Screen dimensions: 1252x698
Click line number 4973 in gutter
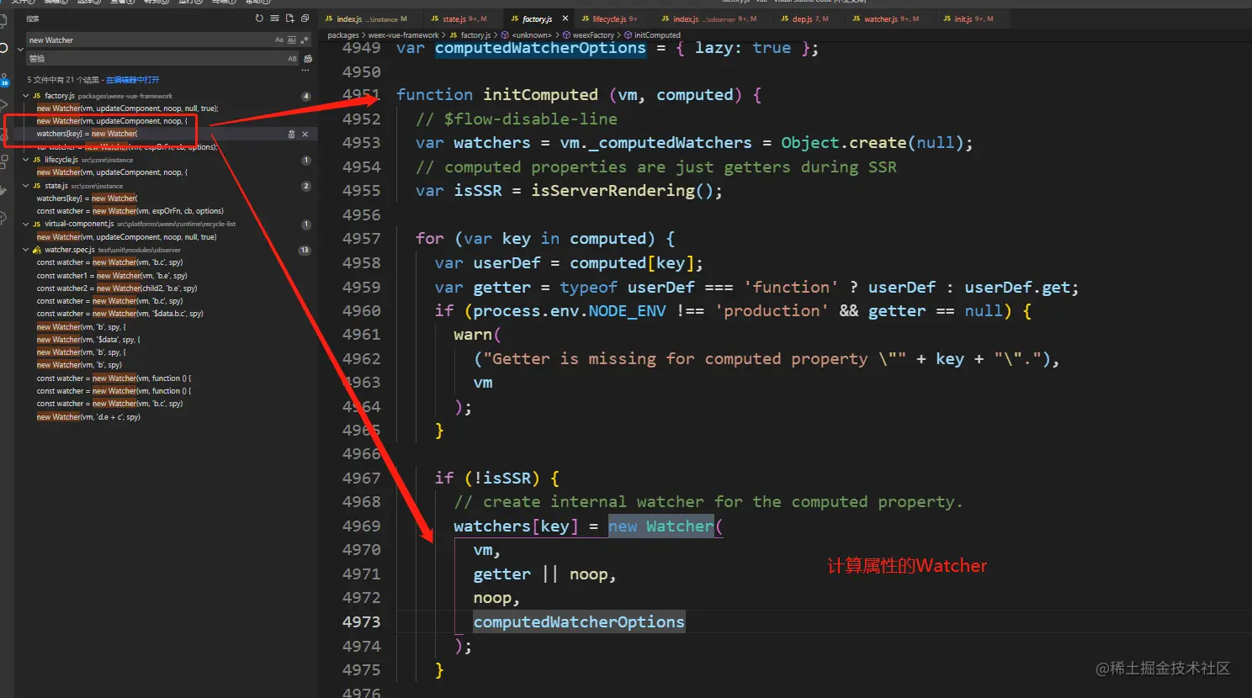point(361,622)
